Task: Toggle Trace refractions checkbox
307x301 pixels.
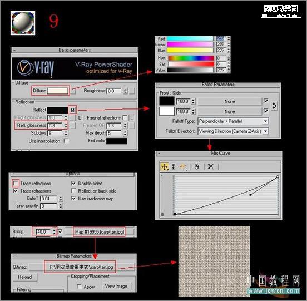Action: tap(16, 190)
